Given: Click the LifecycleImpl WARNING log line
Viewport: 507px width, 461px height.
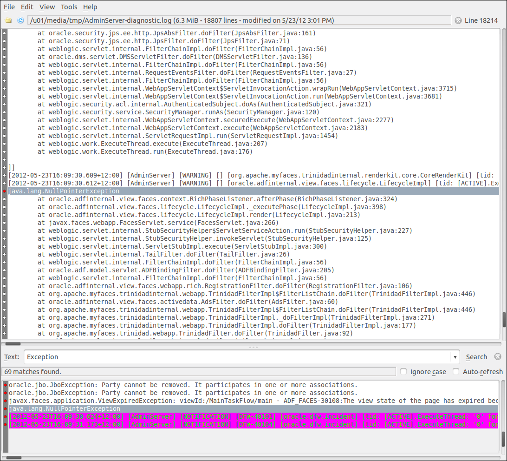Looking at the screenshot, I should pos(253,183).
